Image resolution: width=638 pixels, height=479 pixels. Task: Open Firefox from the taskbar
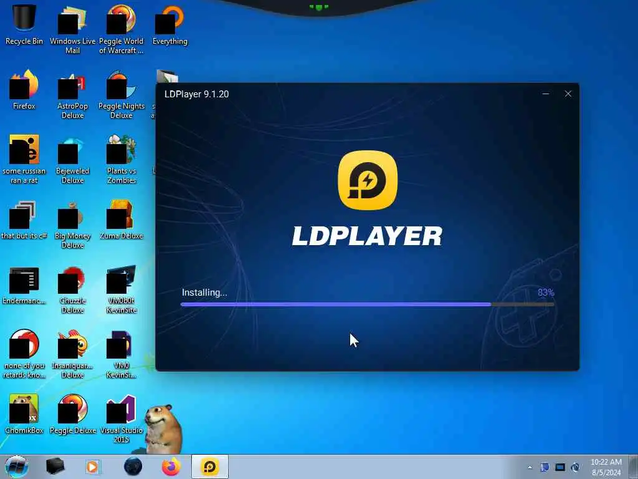(171, 467)
